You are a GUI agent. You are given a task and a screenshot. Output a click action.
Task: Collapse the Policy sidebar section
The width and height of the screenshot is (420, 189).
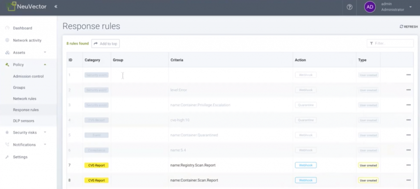pyautogui.click(x=45, y=65)
